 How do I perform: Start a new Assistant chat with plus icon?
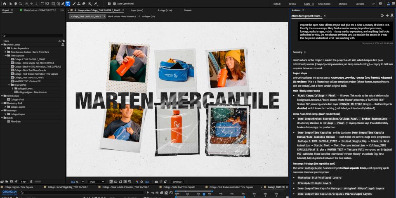pos(387,16)
